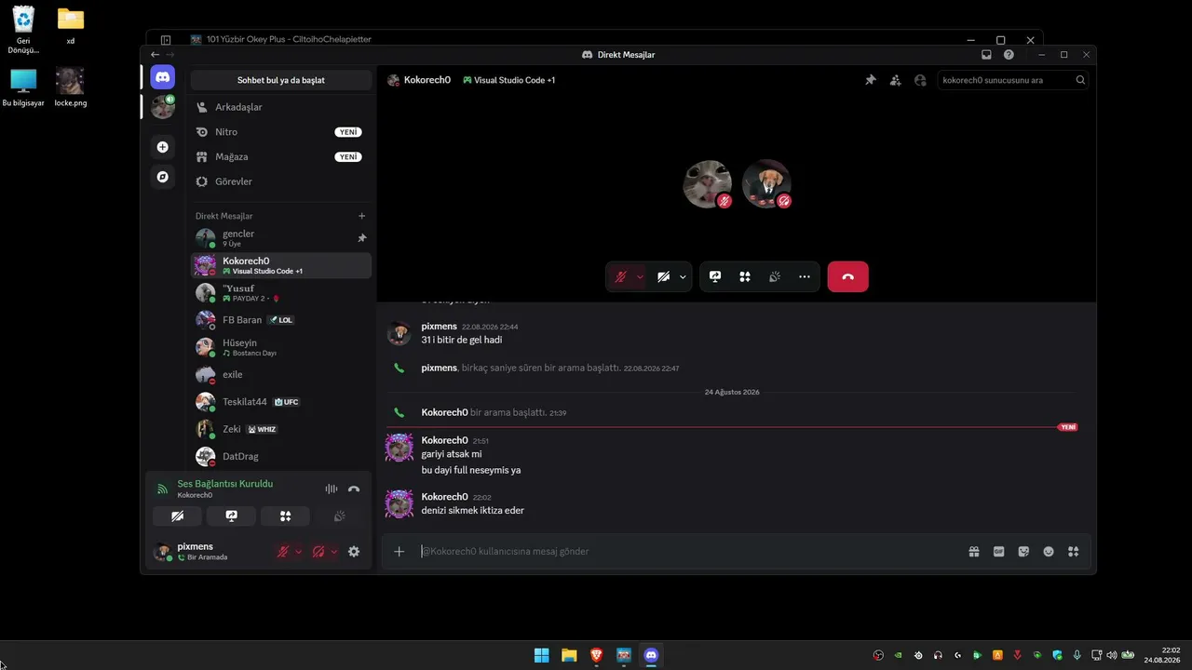
Task: Send a gift from the message bar
Action: [x=974, y=552]
